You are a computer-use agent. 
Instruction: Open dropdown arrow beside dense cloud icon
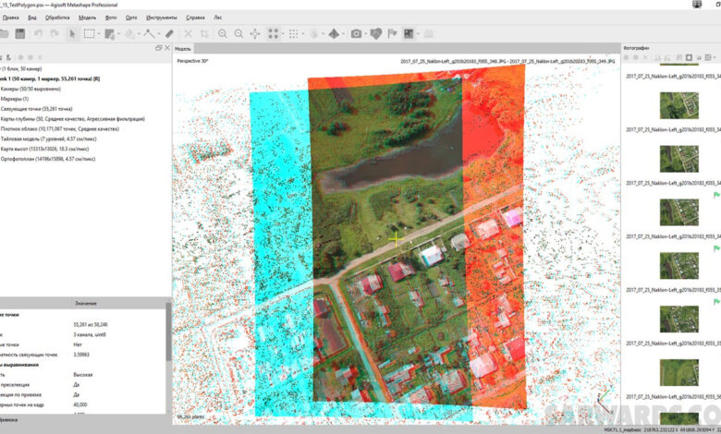[302, 33]
